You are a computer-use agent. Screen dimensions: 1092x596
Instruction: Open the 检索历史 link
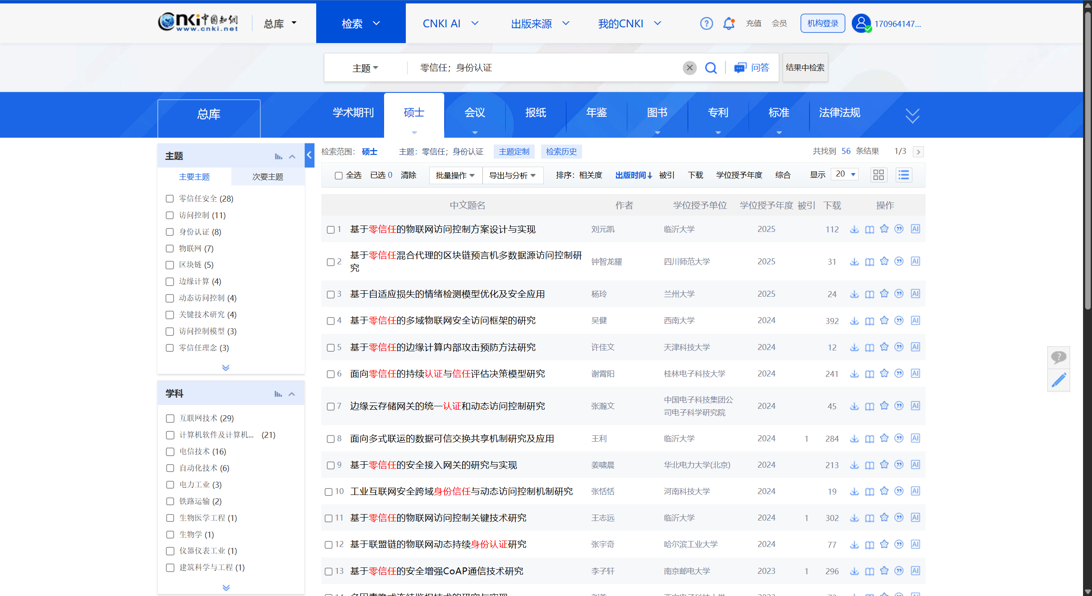coord(561,151)
